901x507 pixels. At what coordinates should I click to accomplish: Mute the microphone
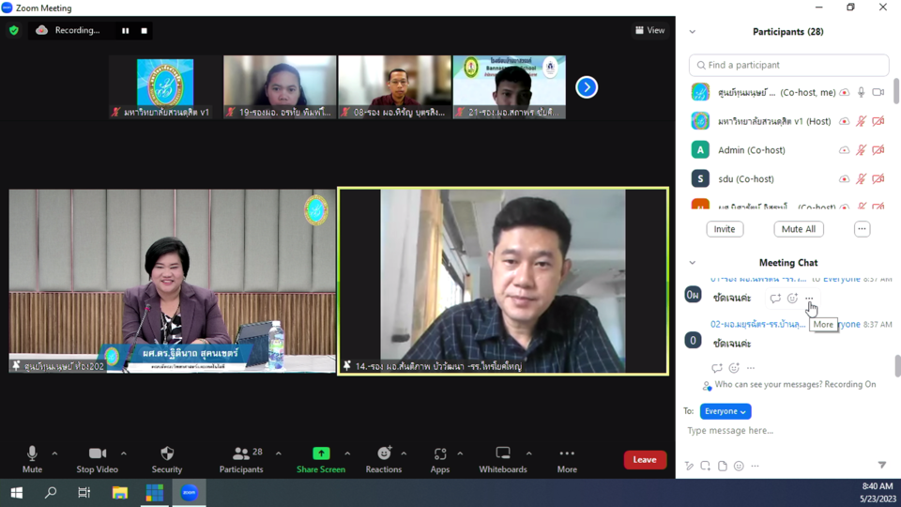32,459
